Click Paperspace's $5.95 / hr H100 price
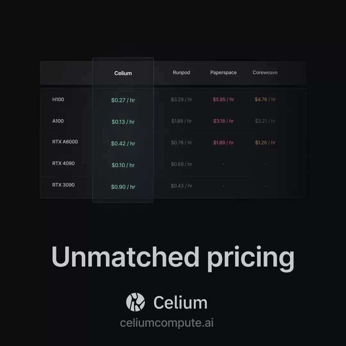This screenshot has width=346, height=346. [x=223, y=100]
